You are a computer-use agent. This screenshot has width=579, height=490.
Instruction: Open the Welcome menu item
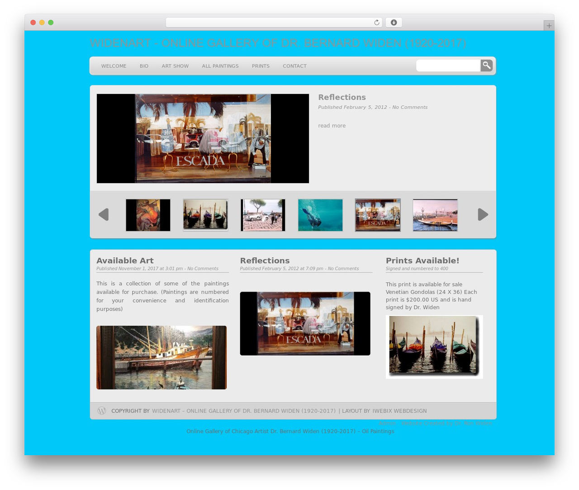coord(114,66)
